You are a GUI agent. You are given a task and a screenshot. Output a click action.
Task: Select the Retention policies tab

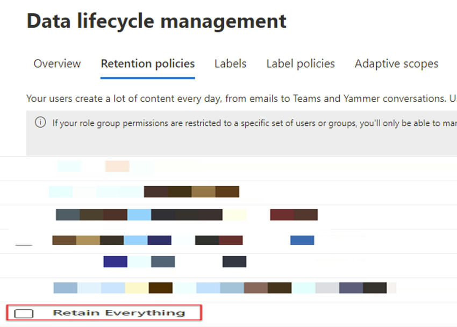147,63
